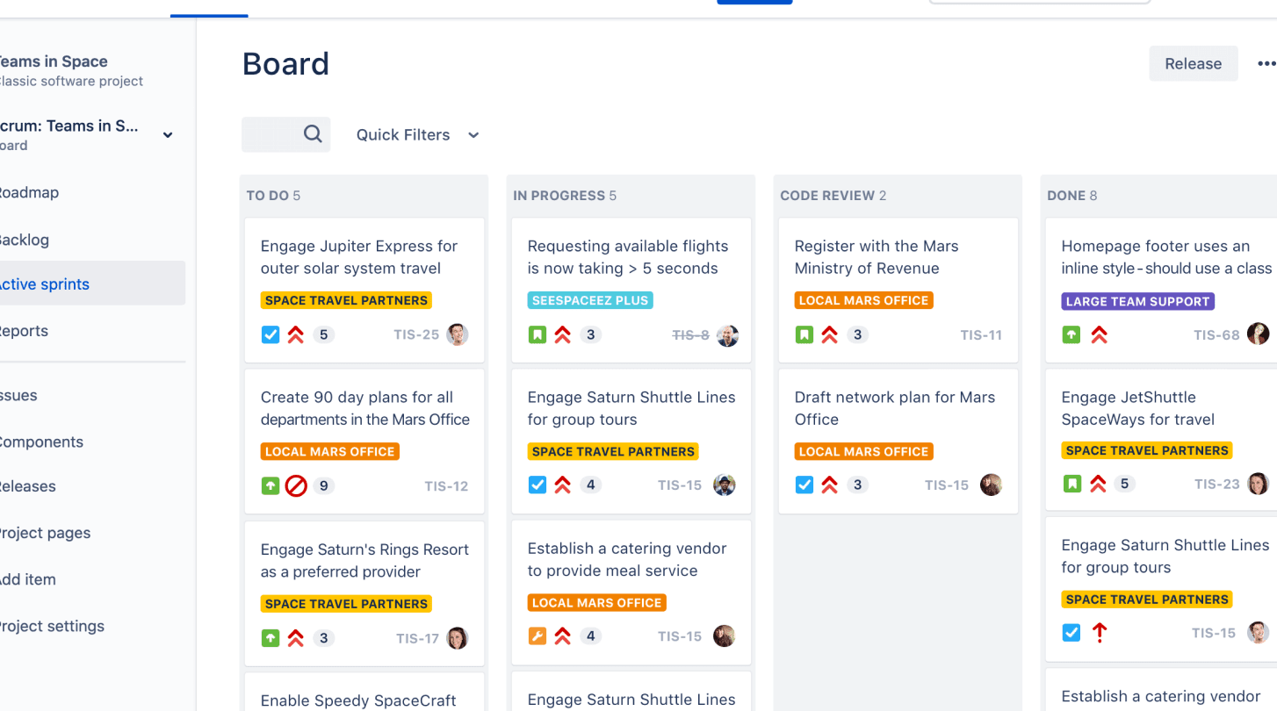The image size is (1277, 711).
Task: Open assignee avatar on the TIS-25 card
Action: point(458,334)
